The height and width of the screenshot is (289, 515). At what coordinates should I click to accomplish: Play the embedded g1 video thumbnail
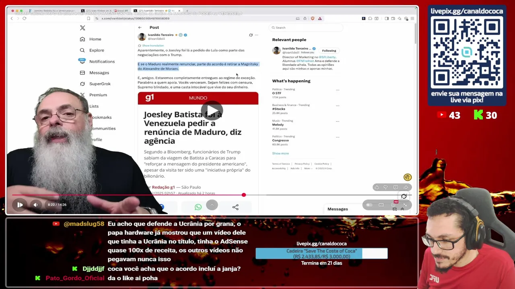click(212, 111)
